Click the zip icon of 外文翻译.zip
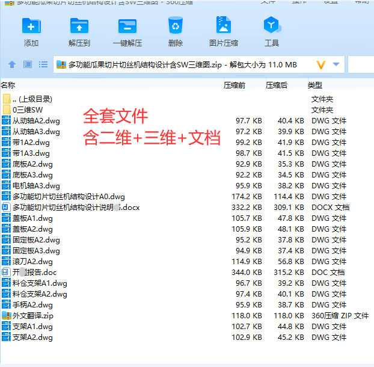374x367 pixels. (7, 315)
